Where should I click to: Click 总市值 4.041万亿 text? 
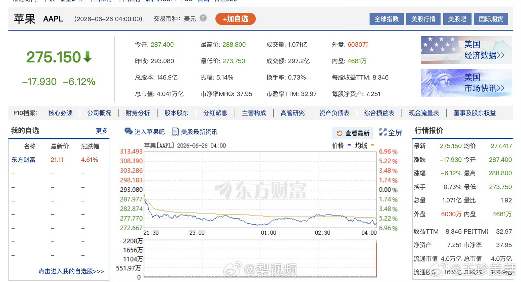(x=159, y=94)
